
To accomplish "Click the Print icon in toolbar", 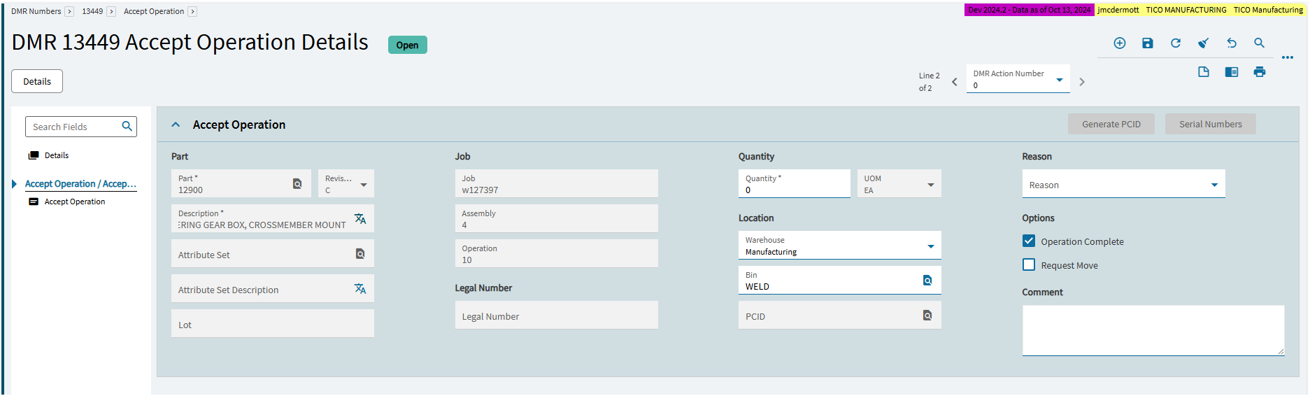I will pos(1260,72).
